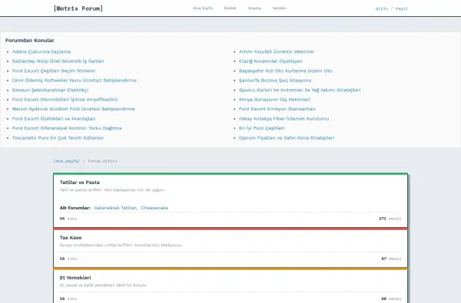Open topic Adana Çukurova İlaçlama
The width and height of the screenshot is (461, 303).
click(x=41, y=51)
